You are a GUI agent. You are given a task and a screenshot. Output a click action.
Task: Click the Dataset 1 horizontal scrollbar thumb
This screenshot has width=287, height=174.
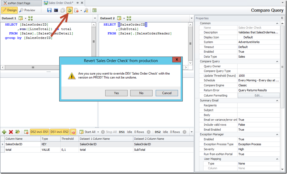[x=32, y=67]
